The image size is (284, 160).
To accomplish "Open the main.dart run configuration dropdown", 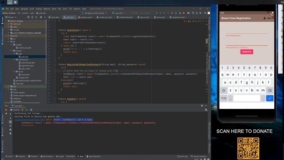I will [x=118, y=13].
